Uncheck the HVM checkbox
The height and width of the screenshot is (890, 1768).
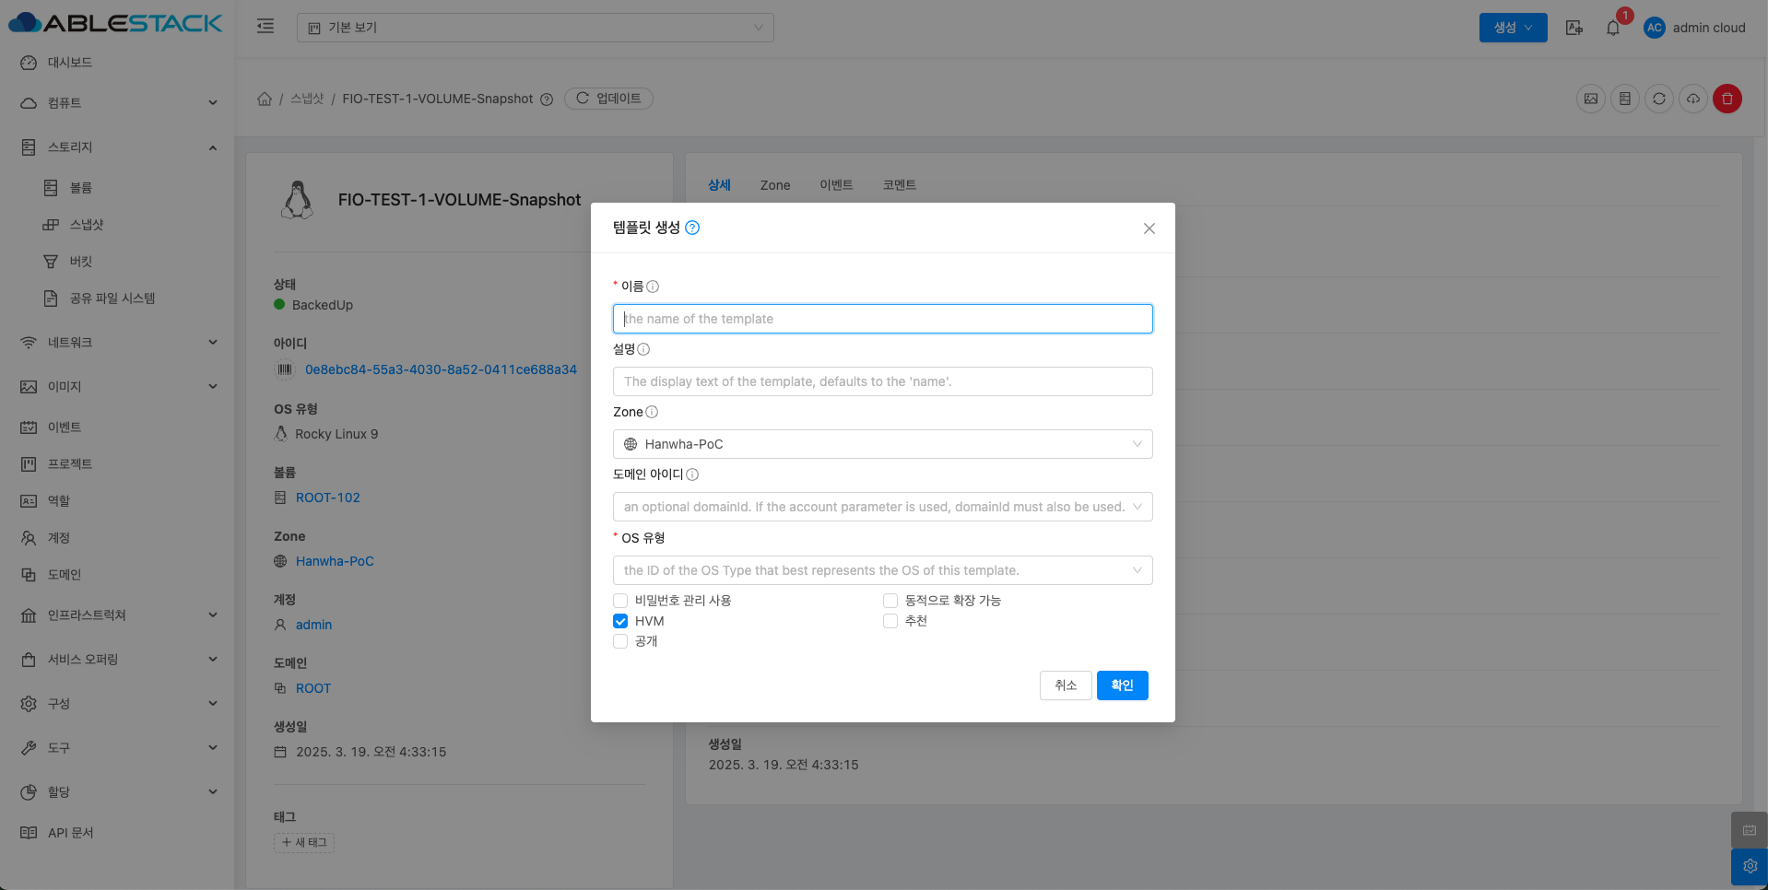[x=620, y=621]
